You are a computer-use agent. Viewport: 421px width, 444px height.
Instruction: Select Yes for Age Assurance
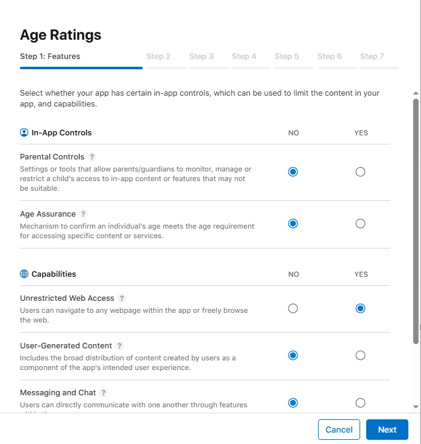coord(360,224)
